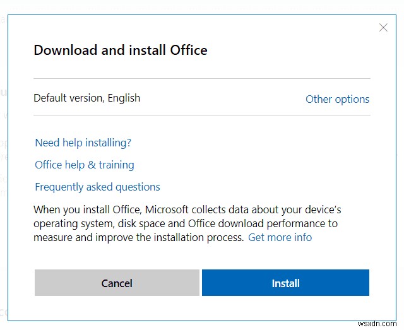
Task: Click the Default version, English text
Action: [x=87, y=98]
